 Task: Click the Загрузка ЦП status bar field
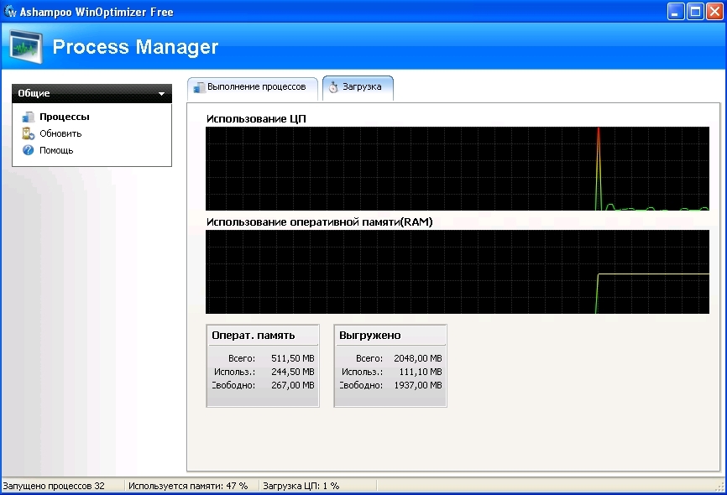pyautogui.click(x=302, y=486)
